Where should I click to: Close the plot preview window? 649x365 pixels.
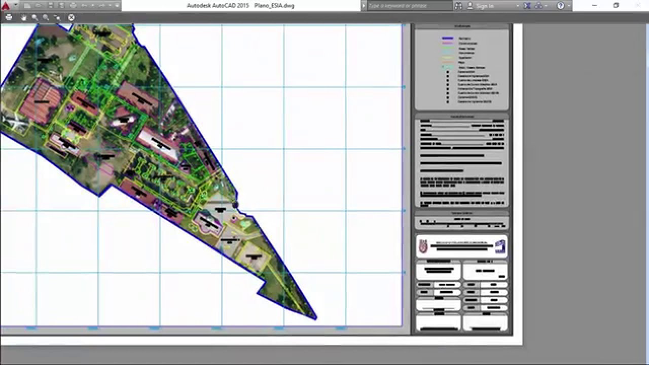[71, 17]
